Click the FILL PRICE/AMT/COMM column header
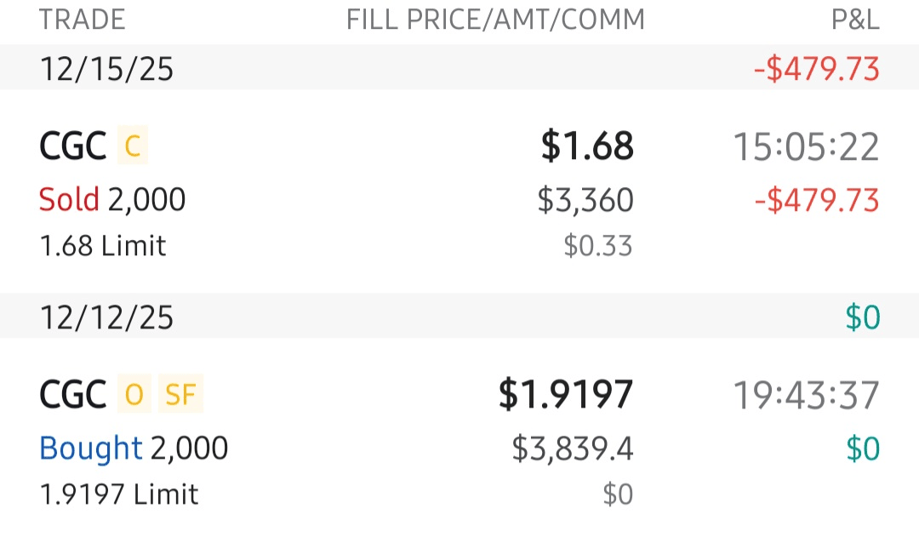Image resolution: width=919 pixels, height=537 pixels. pos(495,20)
